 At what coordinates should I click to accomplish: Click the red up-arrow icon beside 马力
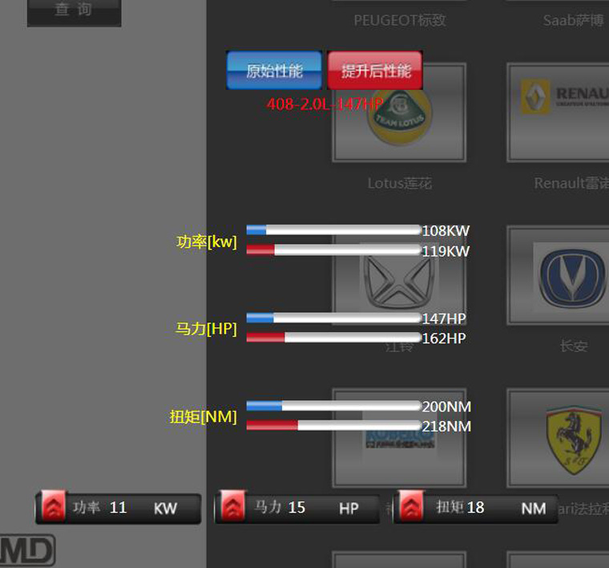point(232,506)
